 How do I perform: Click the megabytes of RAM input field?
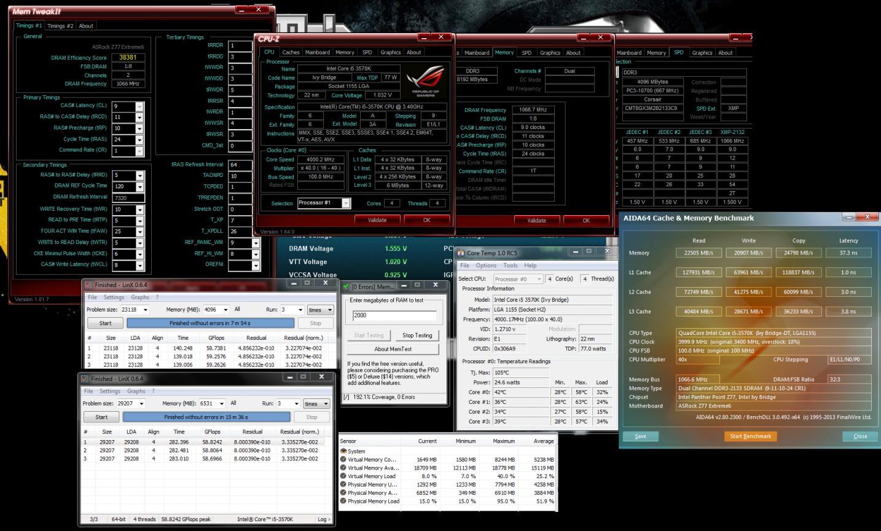394,315
